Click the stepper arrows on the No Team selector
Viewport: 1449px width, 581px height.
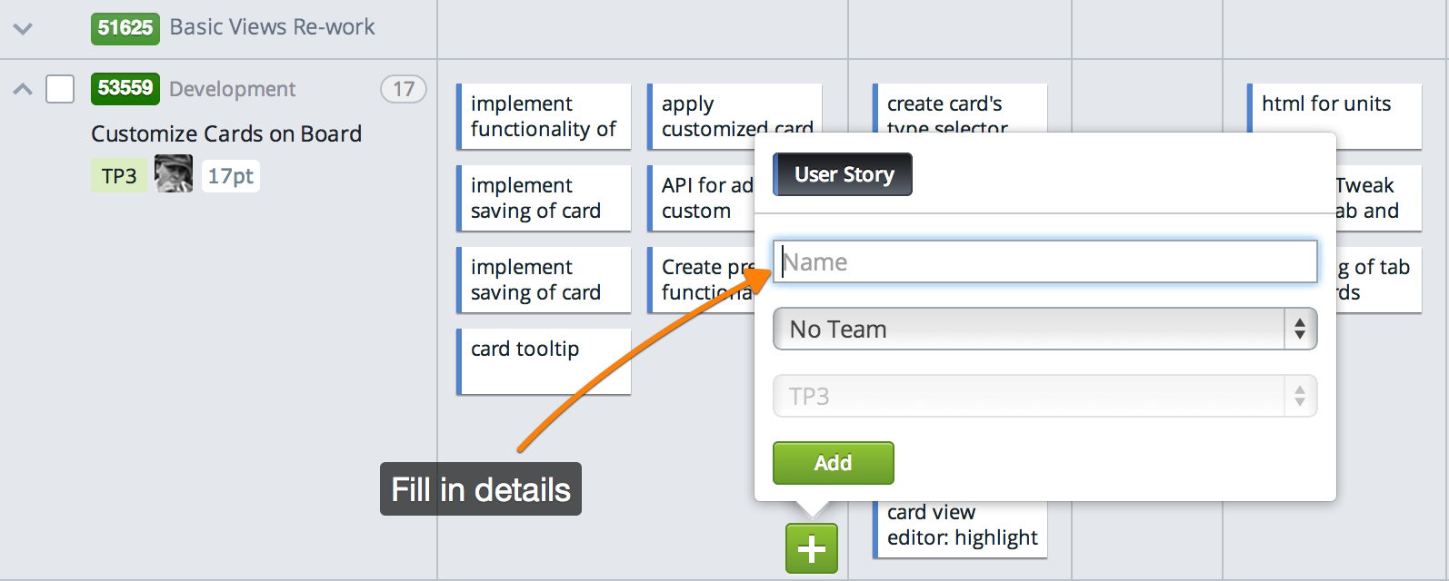pyautogui.click(x=1298, y=329)
